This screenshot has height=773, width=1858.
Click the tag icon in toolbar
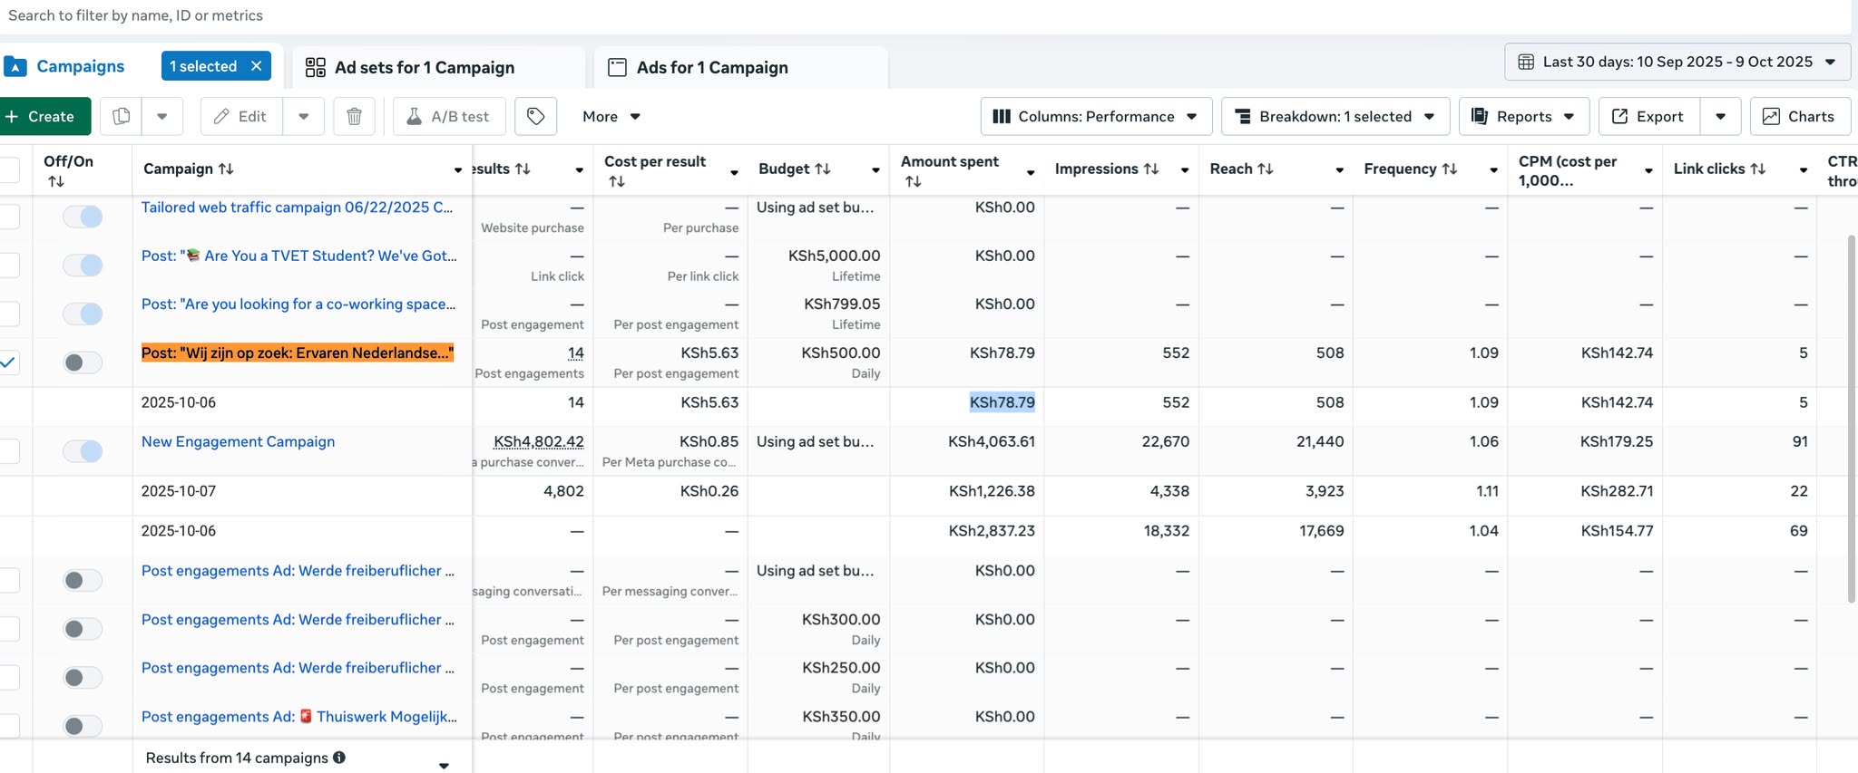[535, 116]
